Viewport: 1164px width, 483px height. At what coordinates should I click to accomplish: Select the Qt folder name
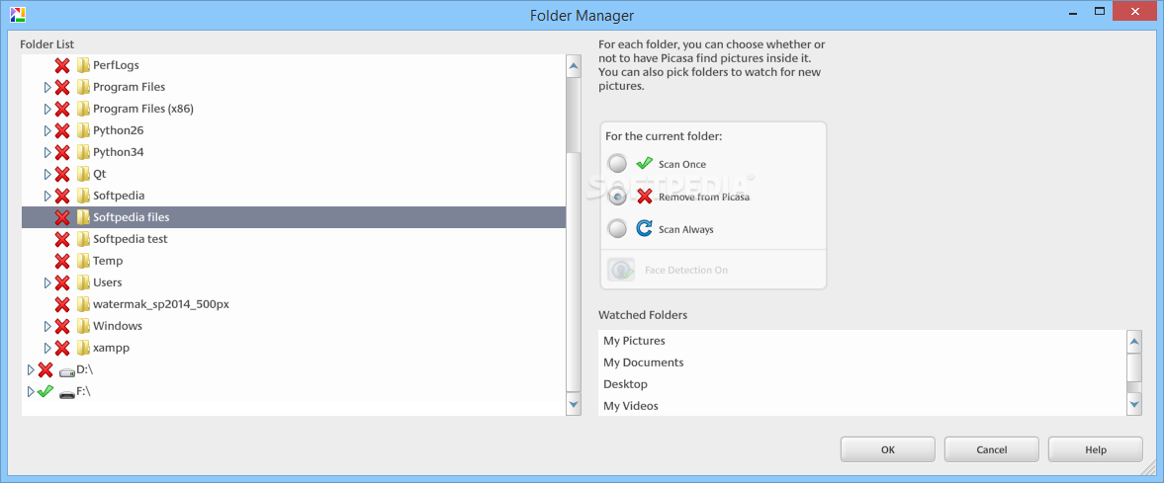(x=100, y=175)
